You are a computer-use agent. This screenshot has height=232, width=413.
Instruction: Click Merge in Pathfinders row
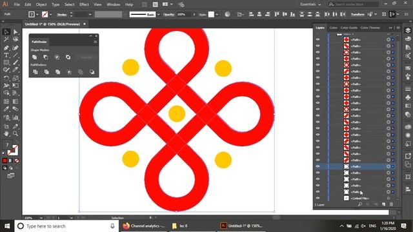(x=58, y=72)
